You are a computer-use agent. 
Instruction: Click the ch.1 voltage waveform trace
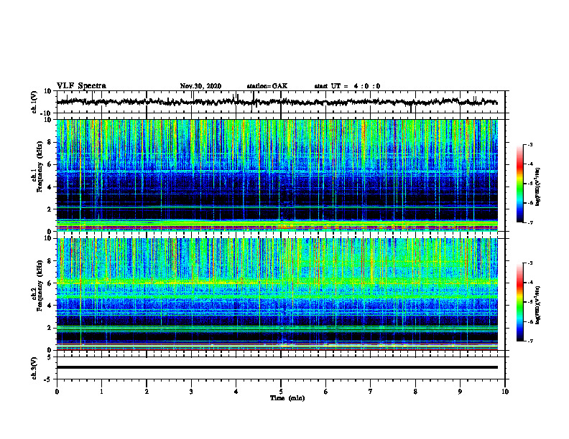pos(277,102)
